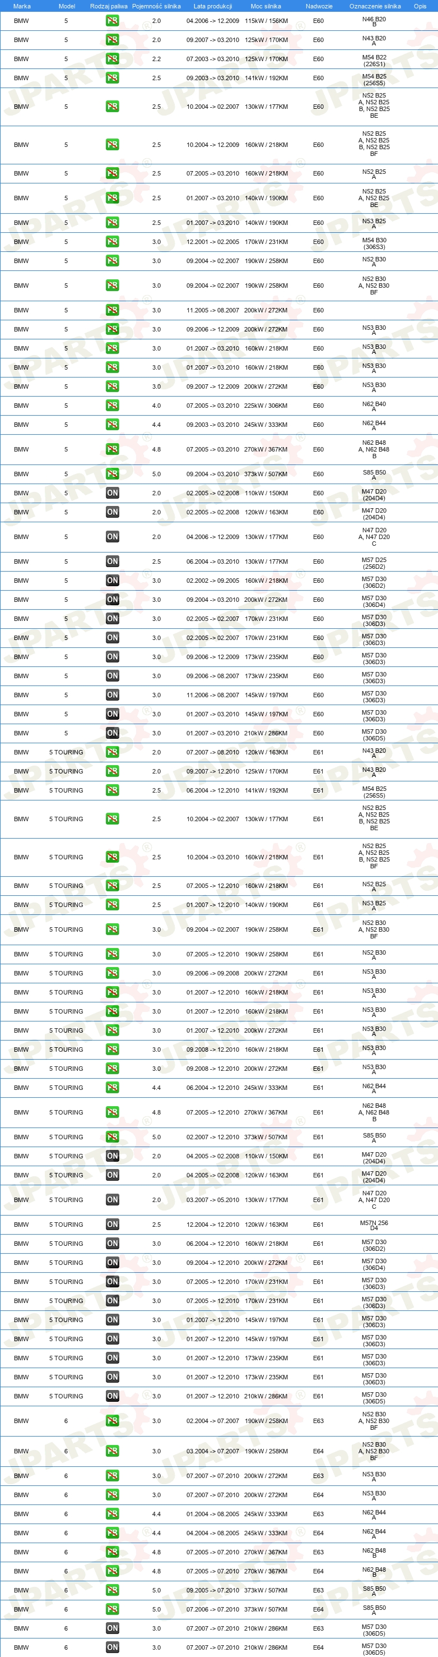Click the 270kW / 367KM cell in the E60 row
438x1657 pixels.
point(266,450)
